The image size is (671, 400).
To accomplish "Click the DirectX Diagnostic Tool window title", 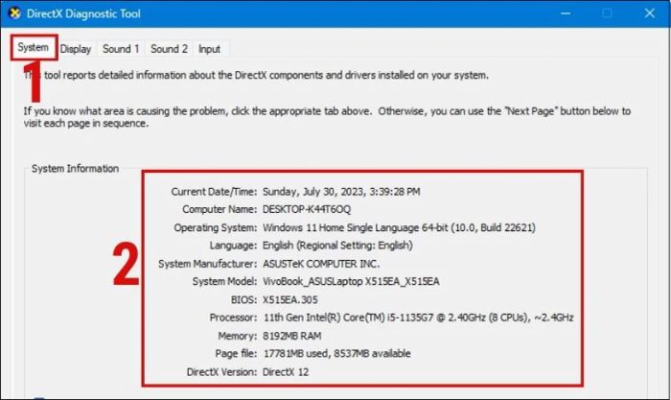I will tap(83, 13).
